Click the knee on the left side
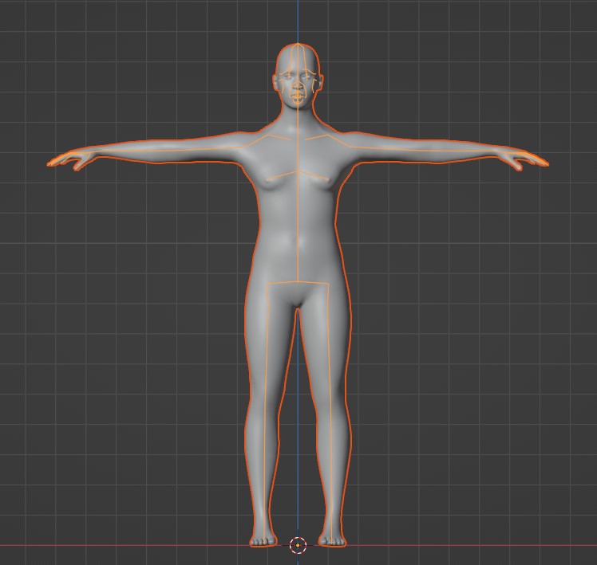 pos(265,414)
